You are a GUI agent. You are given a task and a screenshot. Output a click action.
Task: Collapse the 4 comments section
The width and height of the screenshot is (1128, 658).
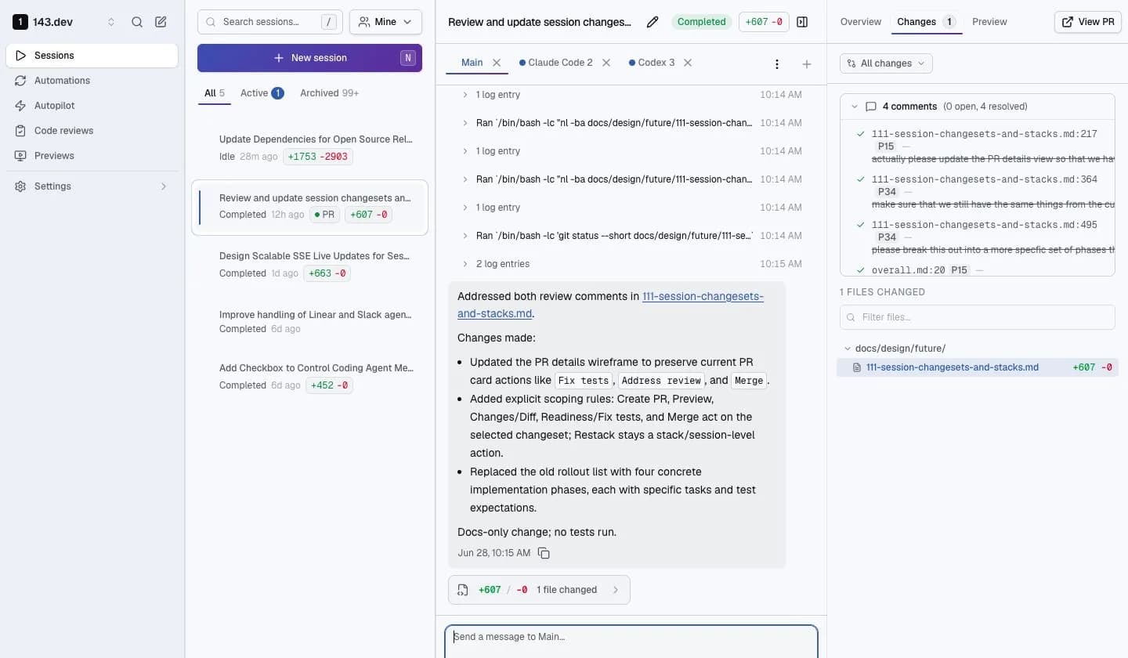click(855, 107)
